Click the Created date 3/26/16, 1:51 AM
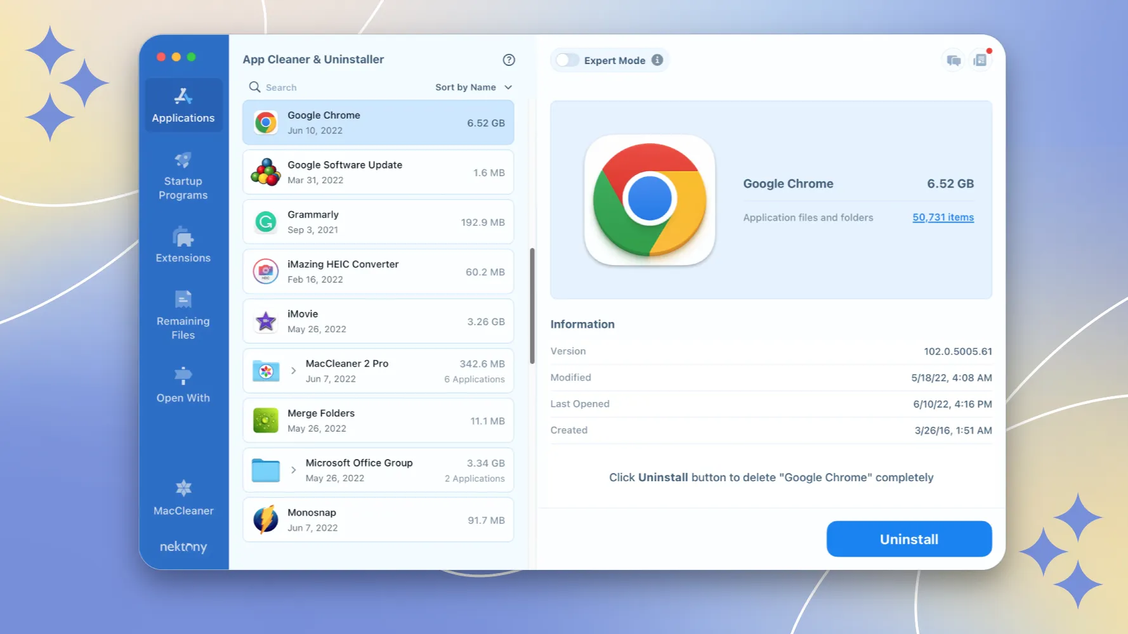The image size is (1128, 634). (x=953, y=430)
